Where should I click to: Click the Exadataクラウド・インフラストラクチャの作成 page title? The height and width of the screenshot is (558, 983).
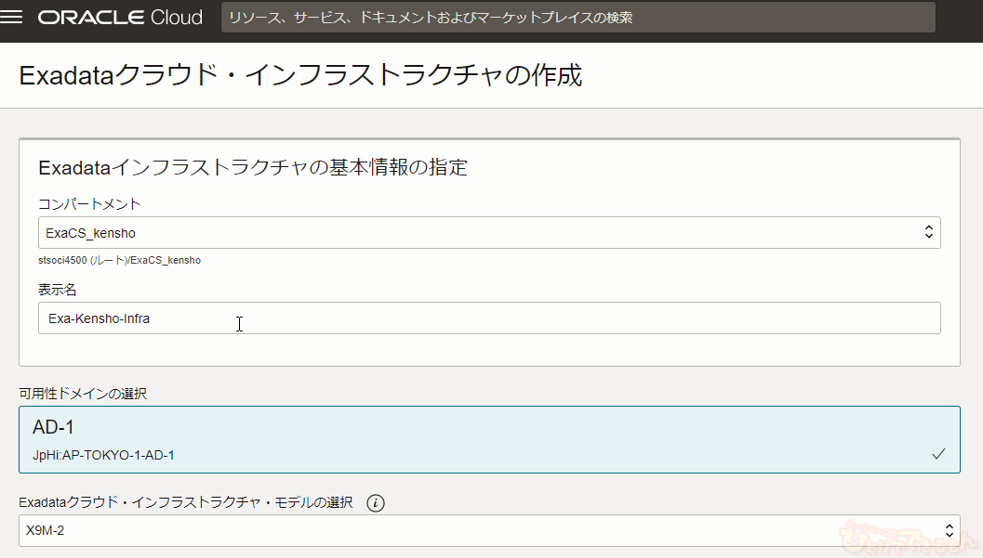click(x=300, y=75)
